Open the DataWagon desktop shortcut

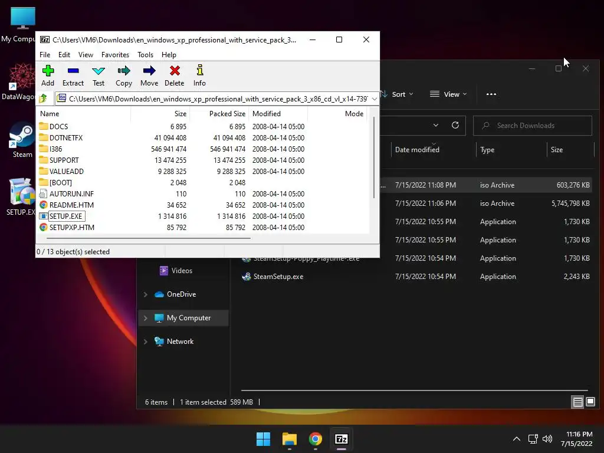pos(18,81)
